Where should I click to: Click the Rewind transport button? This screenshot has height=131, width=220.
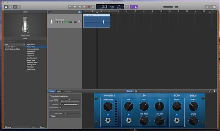click(x=70, y=7)
